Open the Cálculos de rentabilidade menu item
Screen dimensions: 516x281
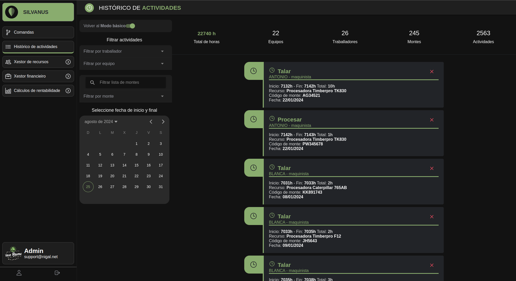point(38,91)
